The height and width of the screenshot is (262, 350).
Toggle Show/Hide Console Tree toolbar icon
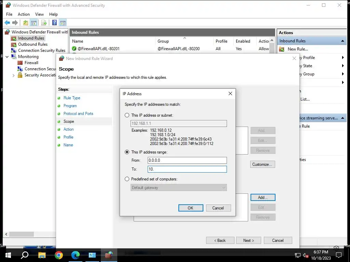click(34, 23)
